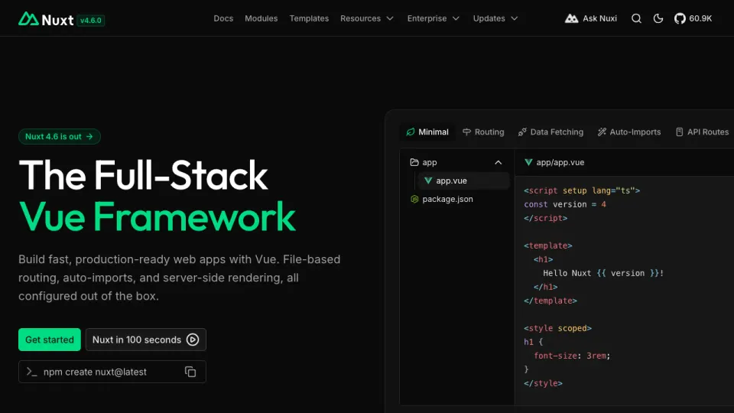Switch to the Routing tab
The height and width of the screenshot is (413, 734).
pyautogui.click(x=483, y=132)
